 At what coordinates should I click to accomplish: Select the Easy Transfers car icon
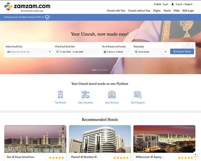tap(85, 95)
